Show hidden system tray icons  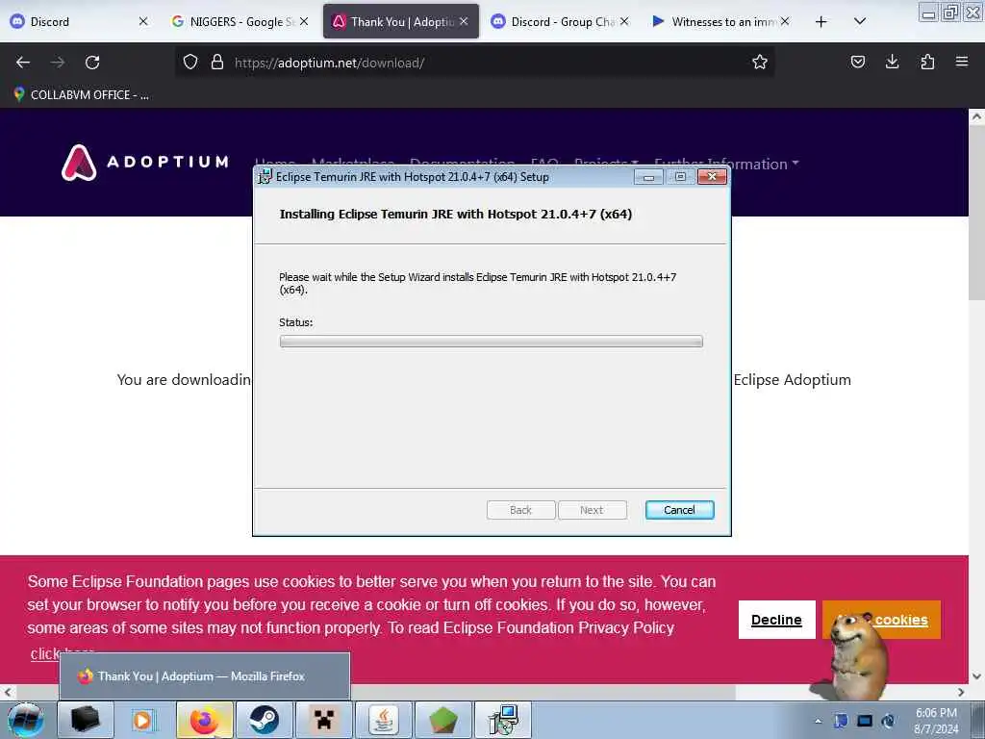(818, 721)
